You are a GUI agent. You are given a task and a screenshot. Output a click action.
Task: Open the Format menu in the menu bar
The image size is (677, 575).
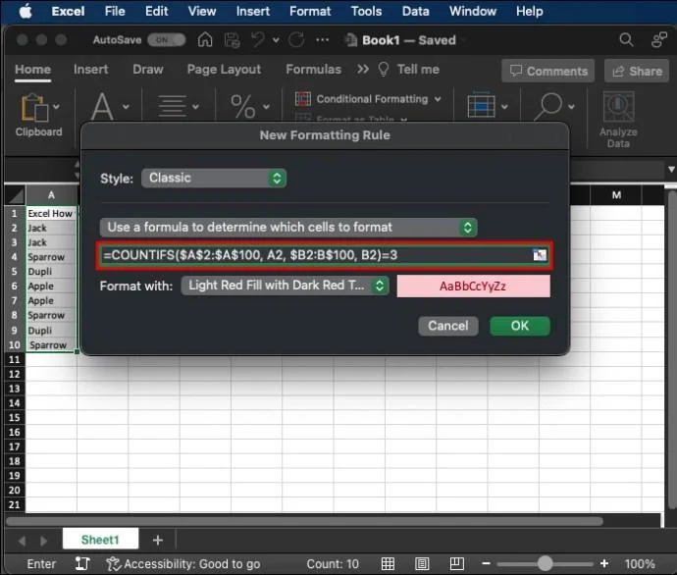click(310, 11)
